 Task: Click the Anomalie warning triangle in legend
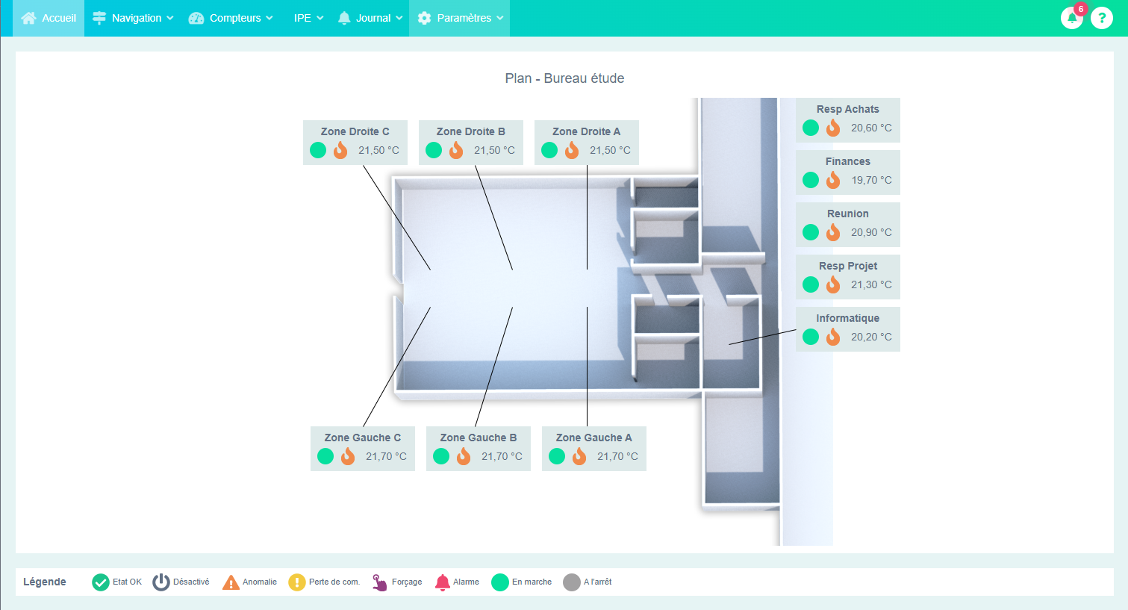pos(231,582)
